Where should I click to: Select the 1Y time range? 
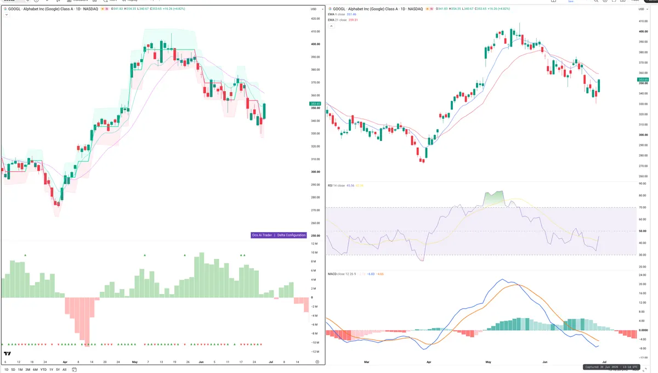[x=51, y=370]
